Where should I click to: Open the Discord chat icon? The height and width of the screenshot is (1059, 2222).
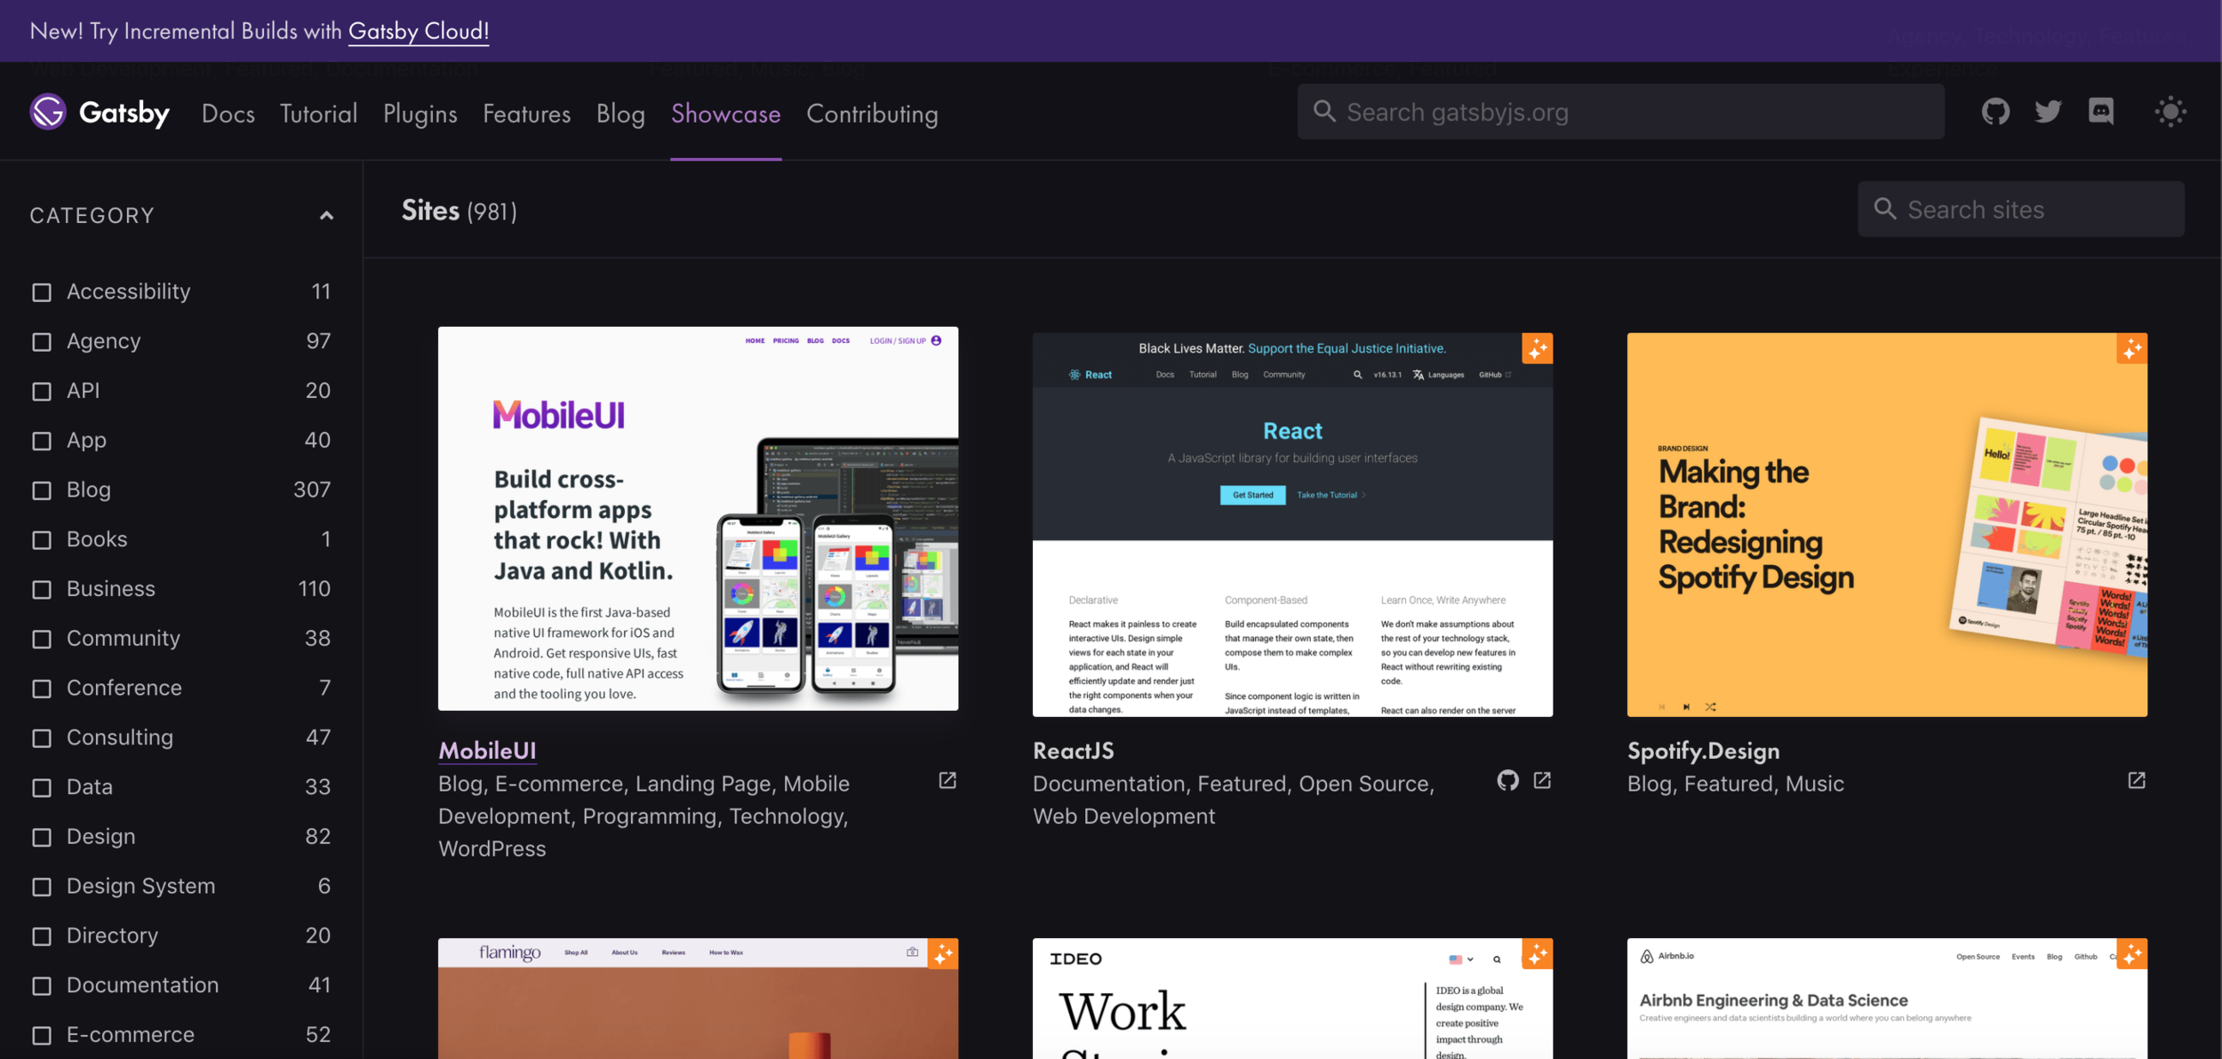tap(2101, 112)
